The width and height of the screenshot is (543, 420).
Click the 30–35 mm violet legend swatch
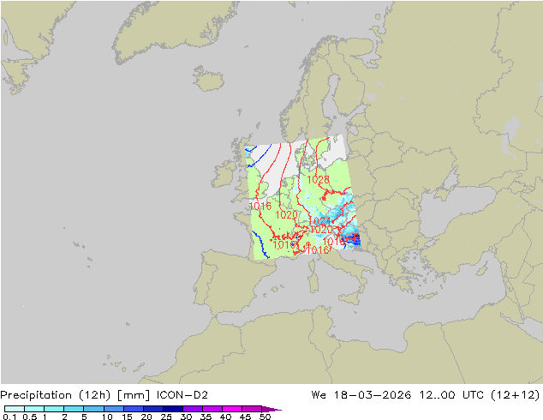(193, 409)
